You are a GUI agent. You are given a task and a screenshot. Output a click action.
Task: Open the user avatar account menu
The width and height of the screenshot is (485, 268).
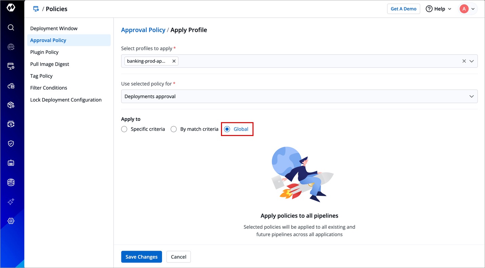click(x=468, y=9)
